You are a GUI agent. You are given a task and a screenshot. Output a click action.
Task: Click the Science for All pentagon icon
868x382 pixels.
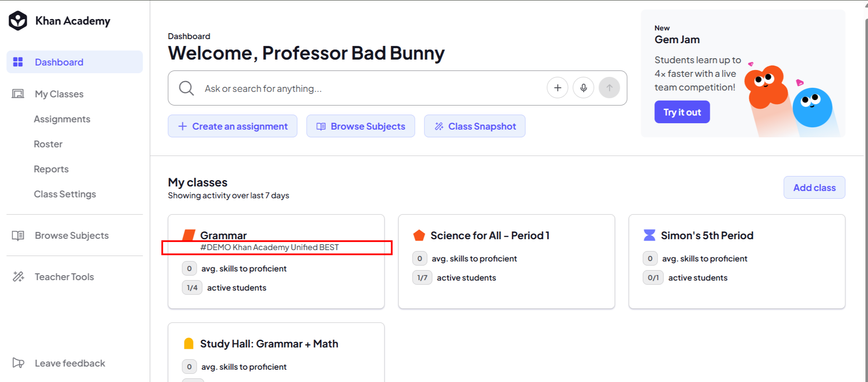click(419, 235)
